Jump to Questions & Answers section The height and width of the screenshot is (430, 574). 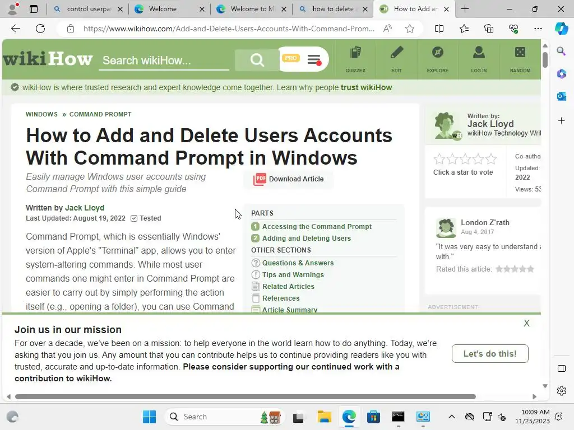tap(298, 263)
